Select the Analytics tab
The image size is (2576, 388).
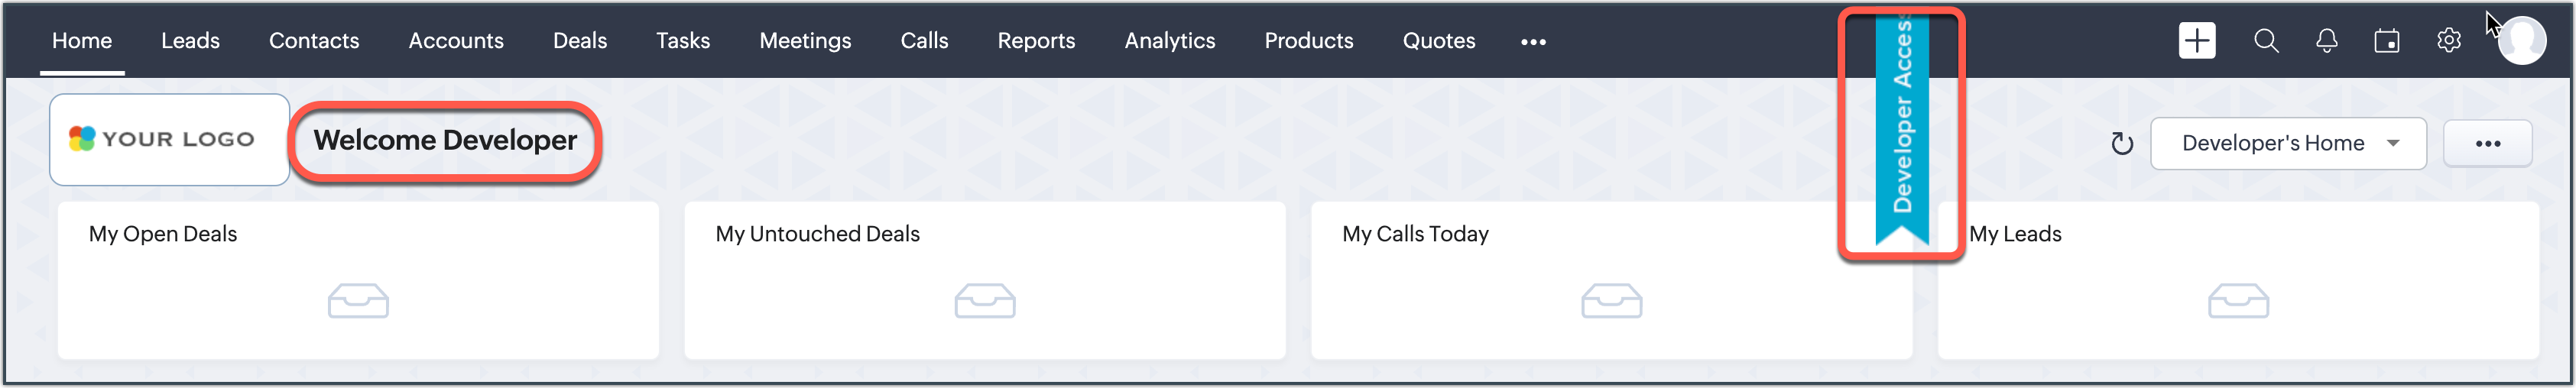pyautogui.click(x=1169, y=41)
